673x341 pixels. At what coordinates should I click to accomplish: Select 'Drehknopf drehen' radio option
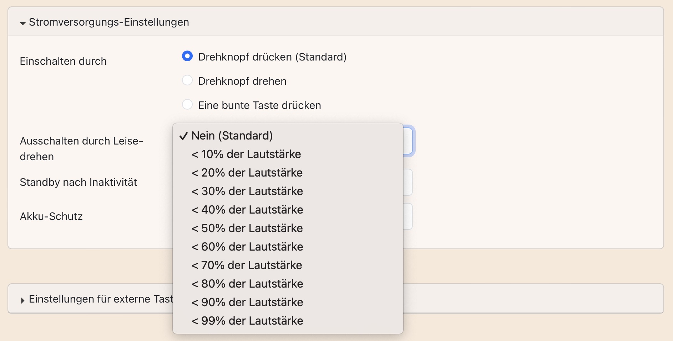click(187, 80)
